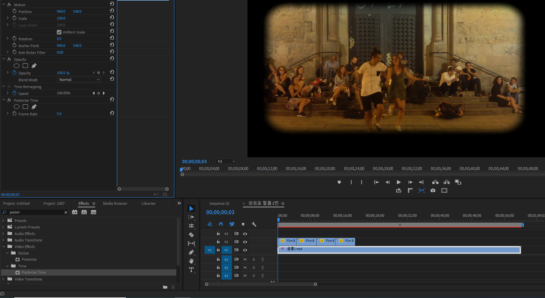
Task: Select the Pen tool in the tools panel
Action: (191, 252)
